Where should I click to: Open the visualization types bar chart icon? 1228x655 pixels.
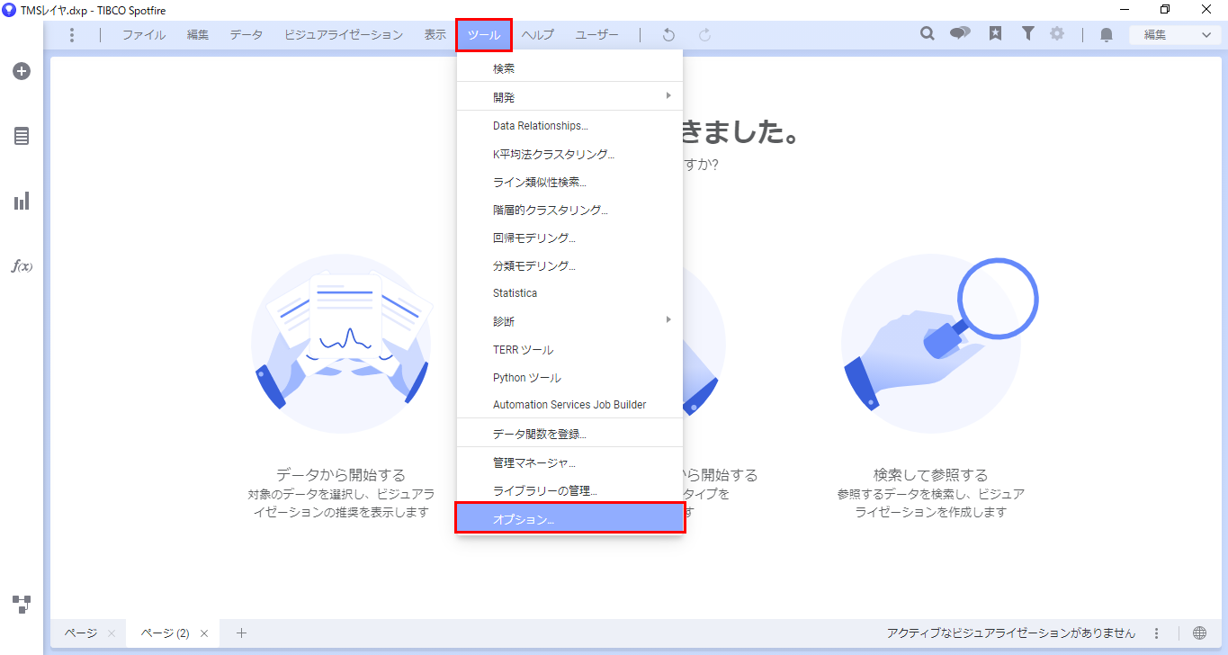tap(22, 201)
